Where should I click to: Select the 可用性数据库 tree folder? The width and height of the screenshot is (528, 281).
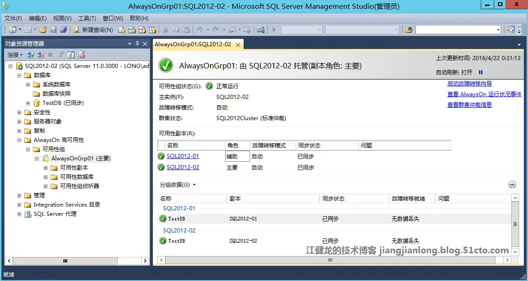click(x=77, y=177)
